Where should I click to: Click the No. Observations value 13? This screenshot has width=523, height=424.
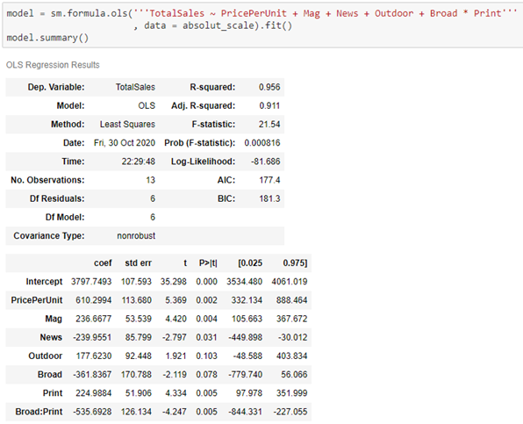coord(150,180)
